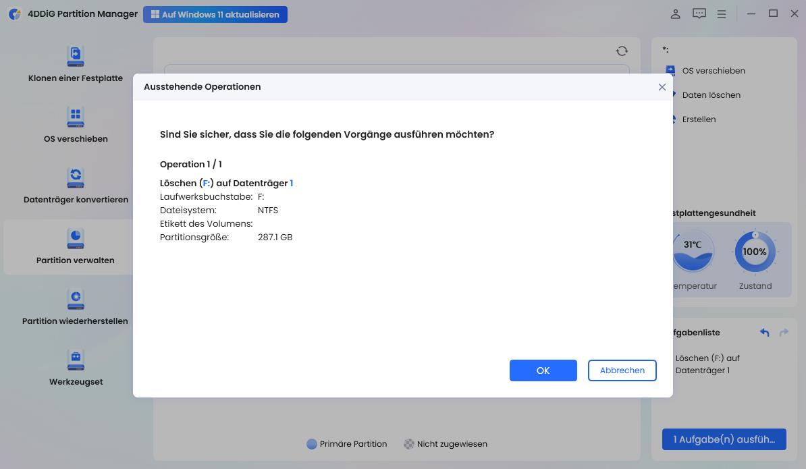This screenshot has height=469, width=806.
Task: Undo the last task in Aufgabenliste
Action: click(x=764, y=333)
